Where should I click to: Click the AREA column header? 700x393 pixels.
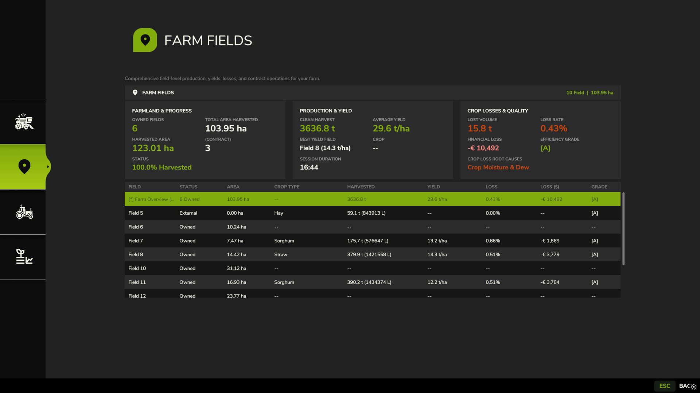click(x=233, y=187)
